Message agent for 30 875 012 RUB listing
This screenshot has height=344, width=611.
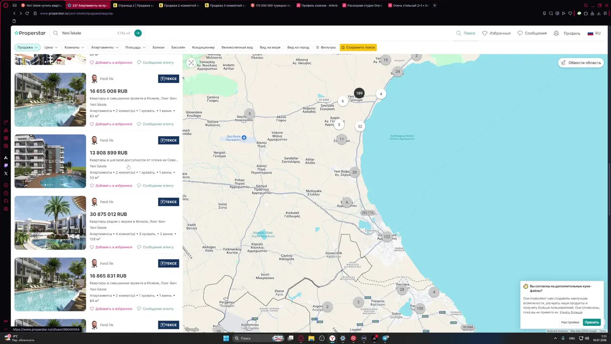pyautogui.click(x=155, y=247)
